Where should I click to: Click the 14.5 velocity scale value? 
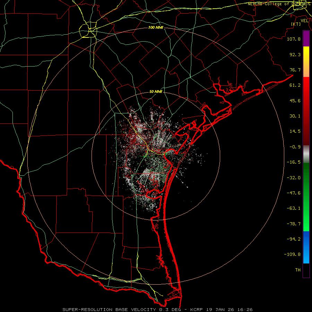295,131
